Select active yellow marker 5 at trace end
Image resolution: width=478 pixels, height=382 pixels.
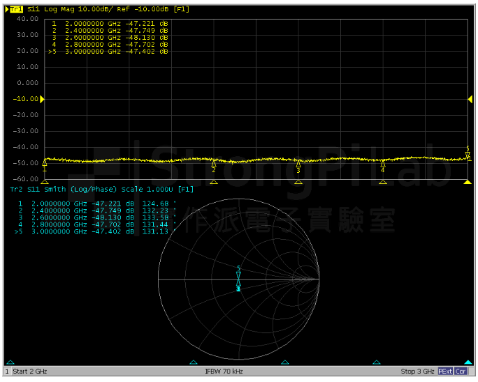coord(468,153)
